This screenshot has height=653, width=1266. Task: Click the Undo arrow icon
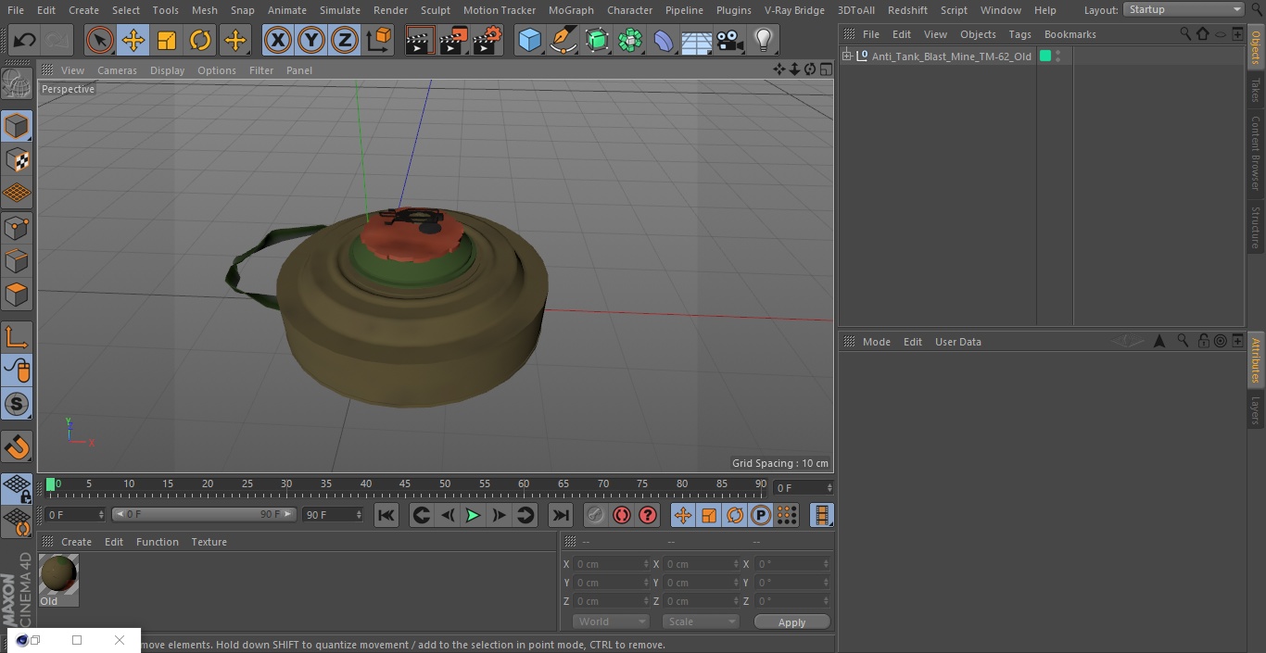[x=25, y=40]
